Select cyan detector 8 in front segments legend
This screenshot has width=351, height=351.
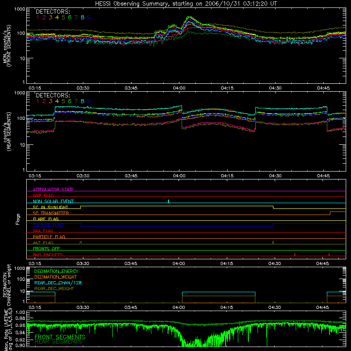point(82,18)
